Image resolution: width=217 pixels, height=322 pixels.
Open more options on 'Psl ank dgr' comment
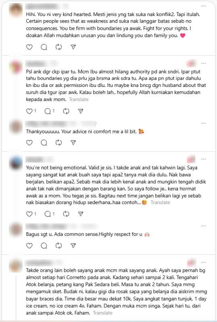click(203, 63)
